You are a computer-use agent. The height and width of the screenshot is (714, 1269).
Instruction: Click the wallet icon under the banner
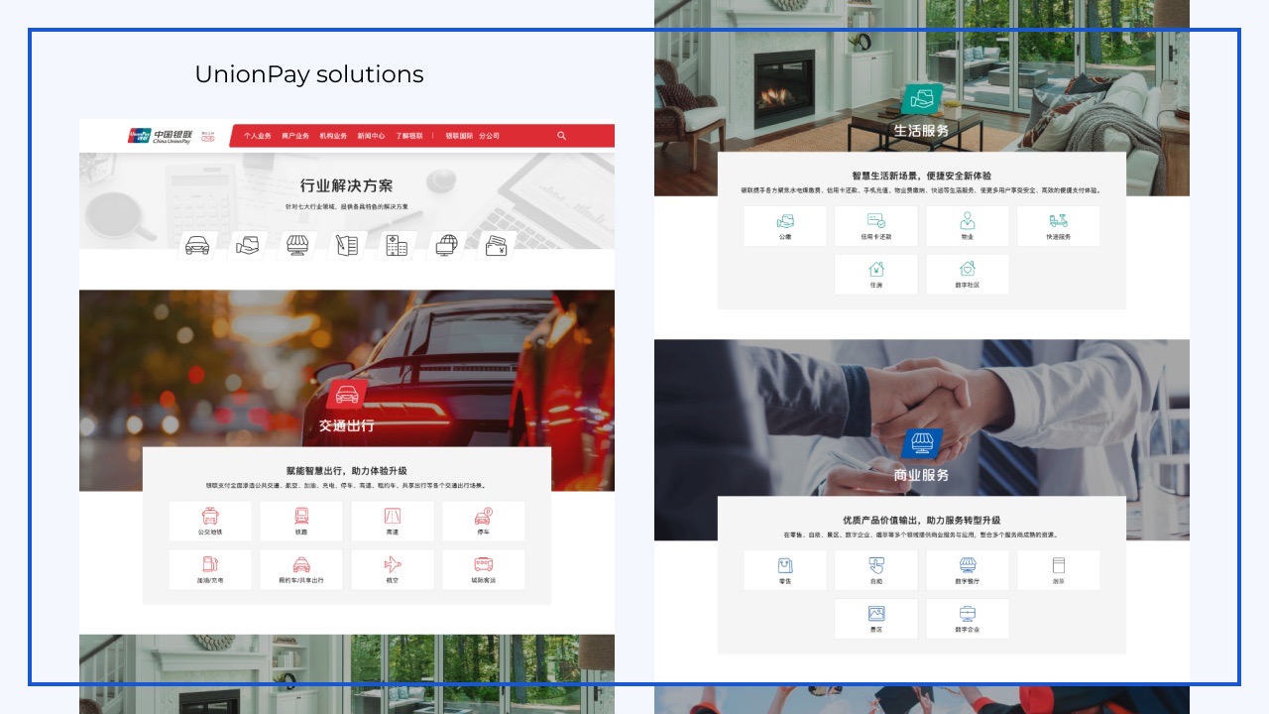pos(497,245)
